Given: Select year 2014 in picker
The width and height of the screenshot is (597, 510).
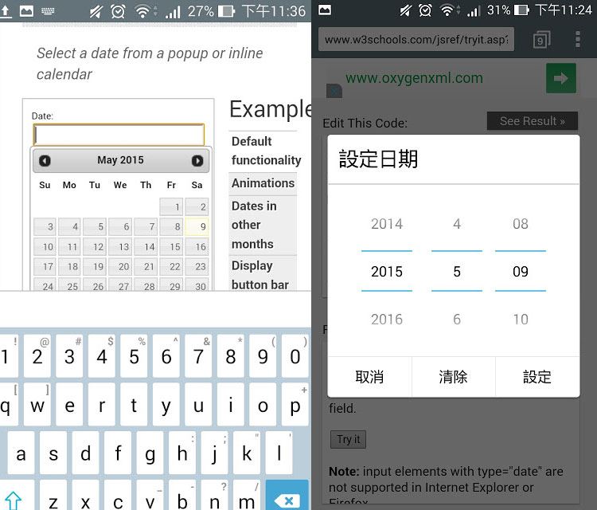Looking at the screenshot, I should tap(387, 223).
